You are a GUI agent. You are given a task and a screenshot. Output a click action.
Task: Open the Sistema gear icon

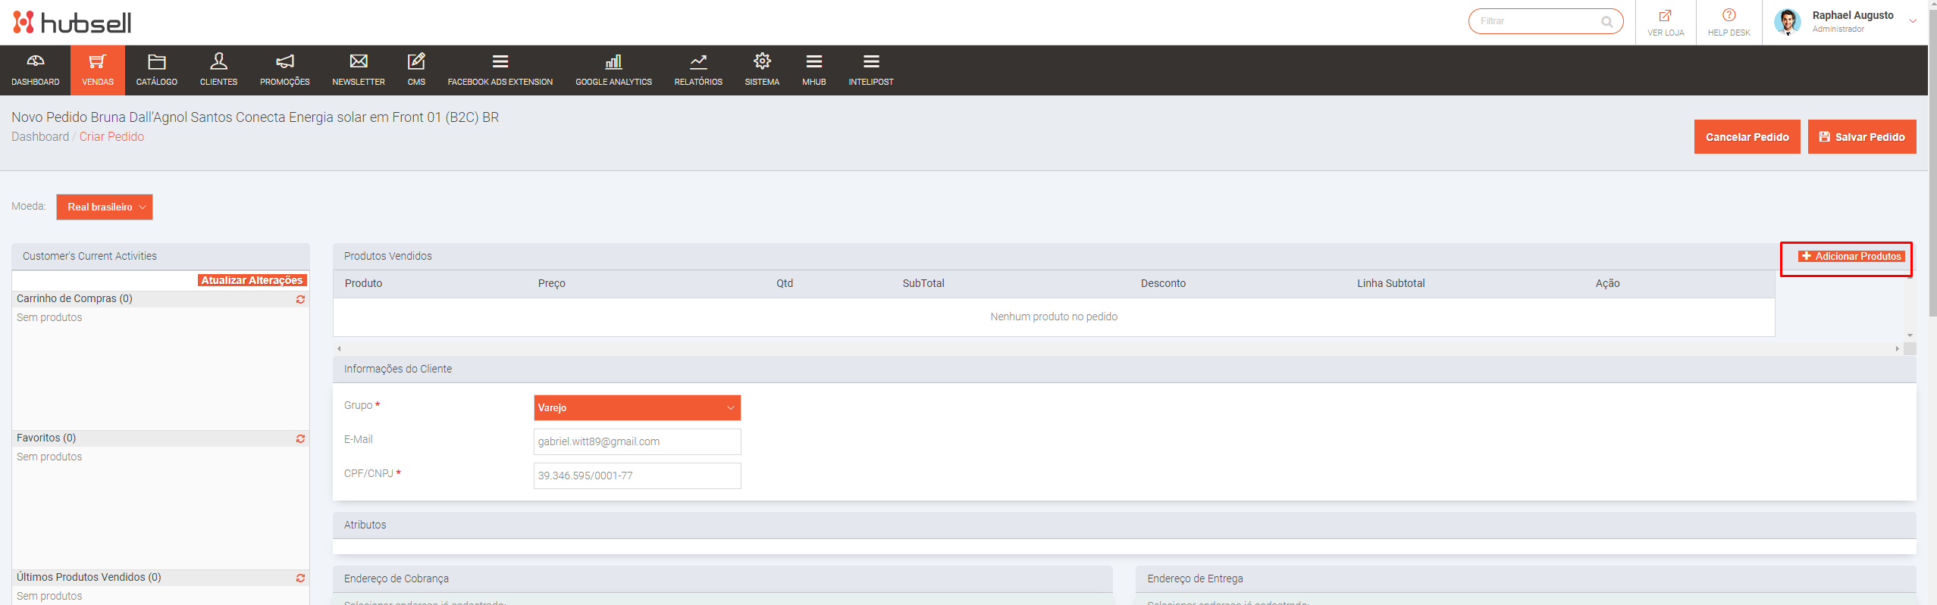tap(762, 61)
